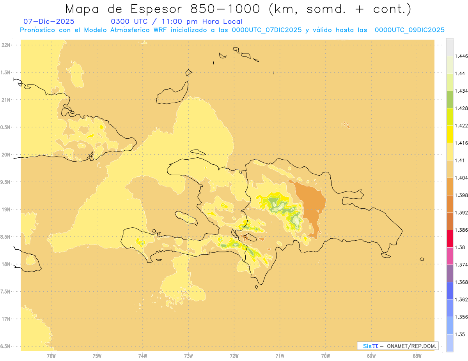468x361 pixels.
Task: Pick the red legend swatch between 1.386 and 1.38
Action: [450, 238]
